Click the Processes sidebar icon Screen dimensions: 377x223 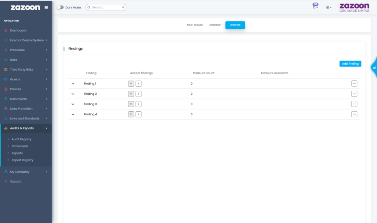click(x=6, y=50)
